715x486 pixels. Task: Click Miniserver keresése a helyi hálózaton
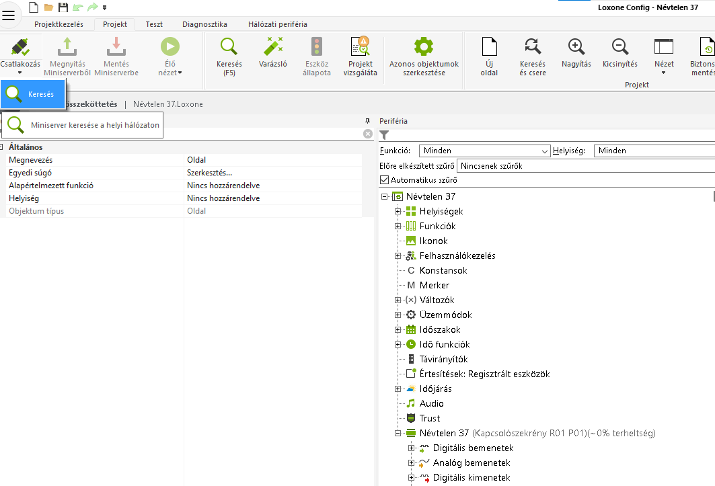pos(83,125)
